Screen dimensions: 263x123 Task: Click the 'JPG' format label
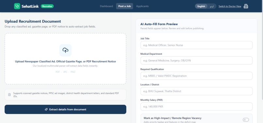click(x=65, y=72)
